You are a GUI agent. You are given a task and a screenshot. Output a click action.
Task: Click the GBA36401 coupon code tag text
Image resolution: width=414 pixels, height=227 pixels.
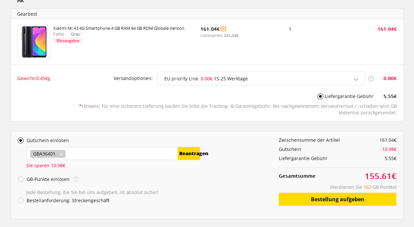click(44, 154)
